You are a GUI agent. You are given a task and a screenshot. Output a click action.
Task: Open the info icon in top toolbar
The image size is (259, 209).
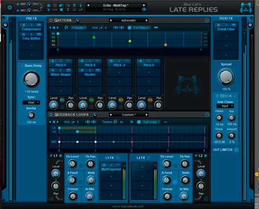(x=81, y=5)
